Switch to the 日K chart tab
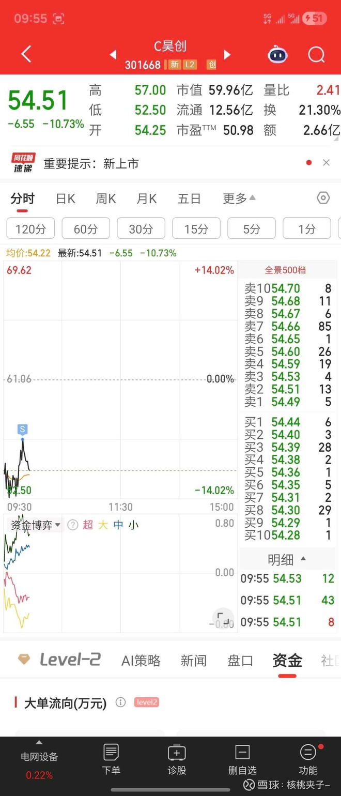Viewport: 341px width, 796px height. point(66,198)
